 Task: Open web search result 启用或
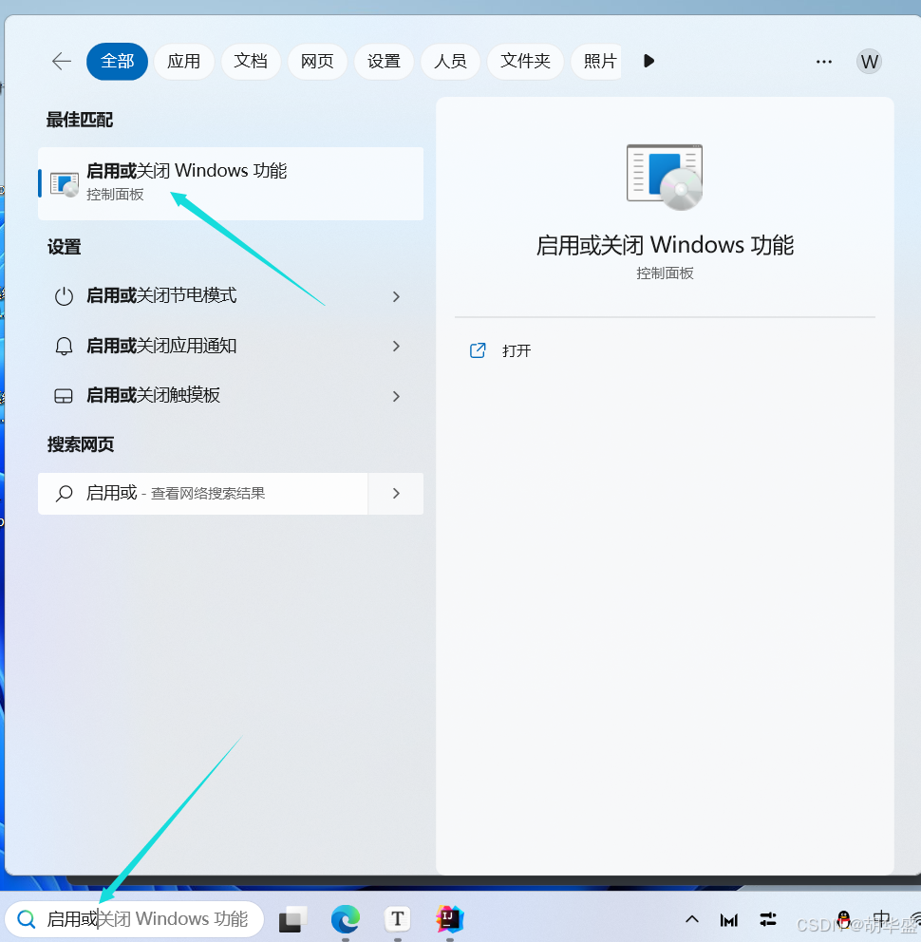click(x=203, y=494)
